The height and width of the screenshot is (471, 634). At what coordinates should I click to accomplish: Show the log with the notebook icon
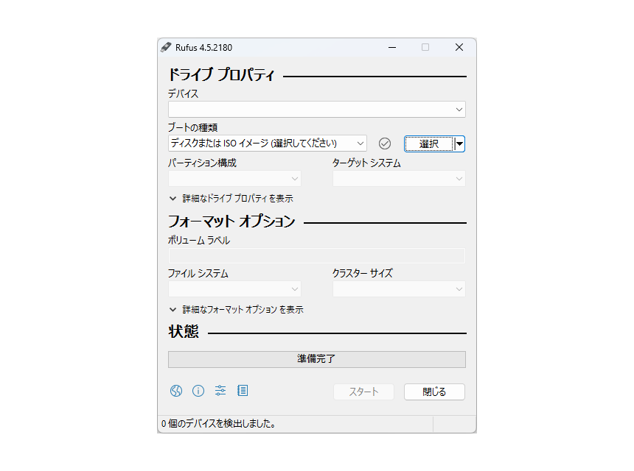[243, 391]
